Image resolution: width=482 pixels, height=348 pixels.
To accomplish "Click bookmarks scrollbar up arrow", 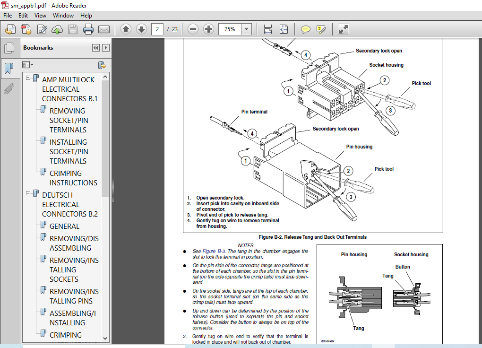I will [x=105, y=77].
